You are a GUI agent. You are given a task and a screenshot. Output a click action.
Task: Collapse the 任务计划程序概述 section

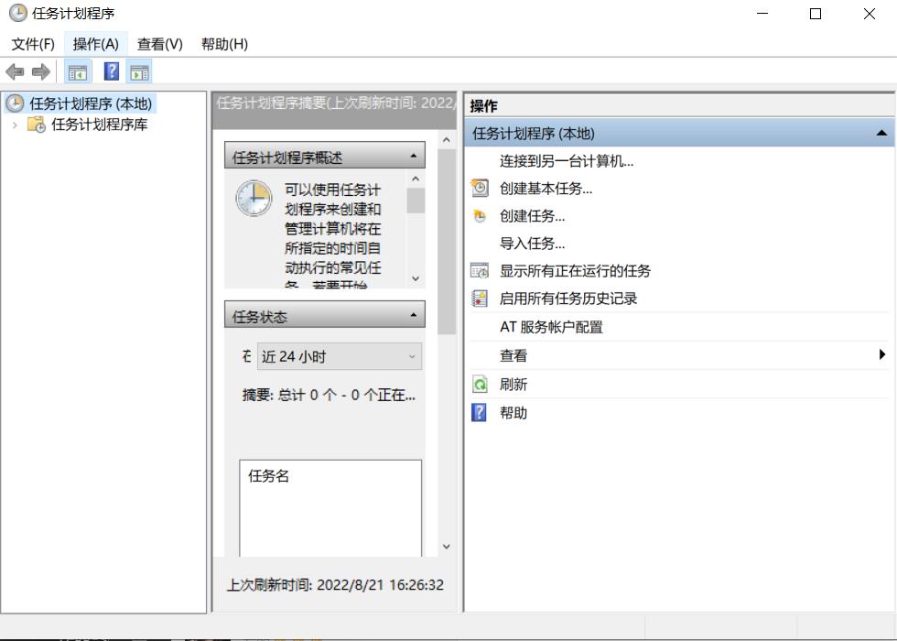[x=413, y=157]
